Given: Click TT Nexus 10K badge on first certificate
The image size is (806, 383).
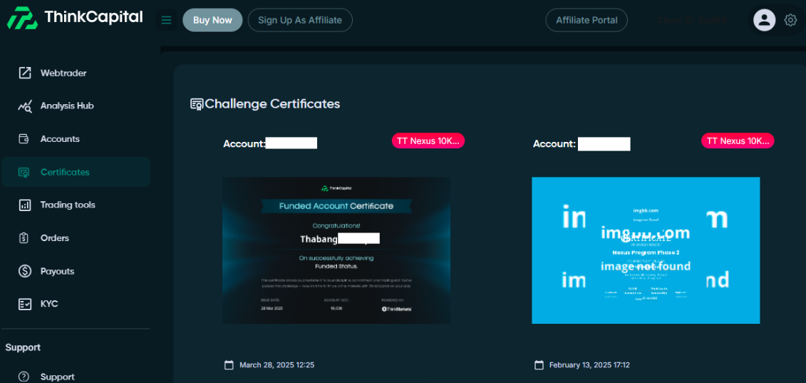Looking at the screenshot, I should 428,141.
